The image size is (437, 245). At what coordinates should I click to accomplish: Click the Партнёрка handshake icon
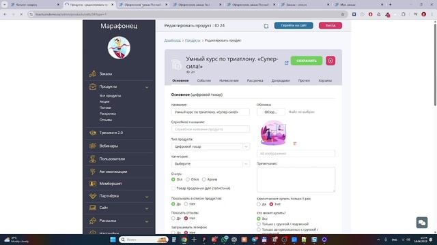coord(93,196)
